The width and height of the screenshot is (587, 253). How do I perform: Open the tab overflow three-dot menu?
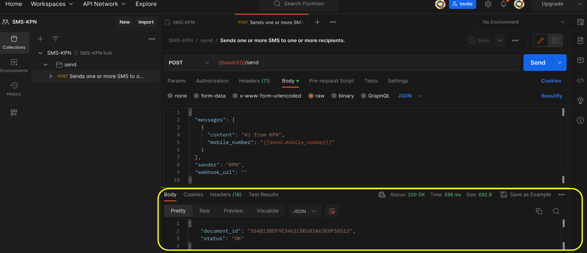coord(333,22)
